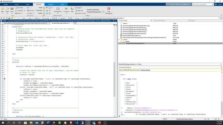Expand the Current Folder panel actions menu
The height and width of the screenshot is (125, 223).
click(x=151, y=20)
